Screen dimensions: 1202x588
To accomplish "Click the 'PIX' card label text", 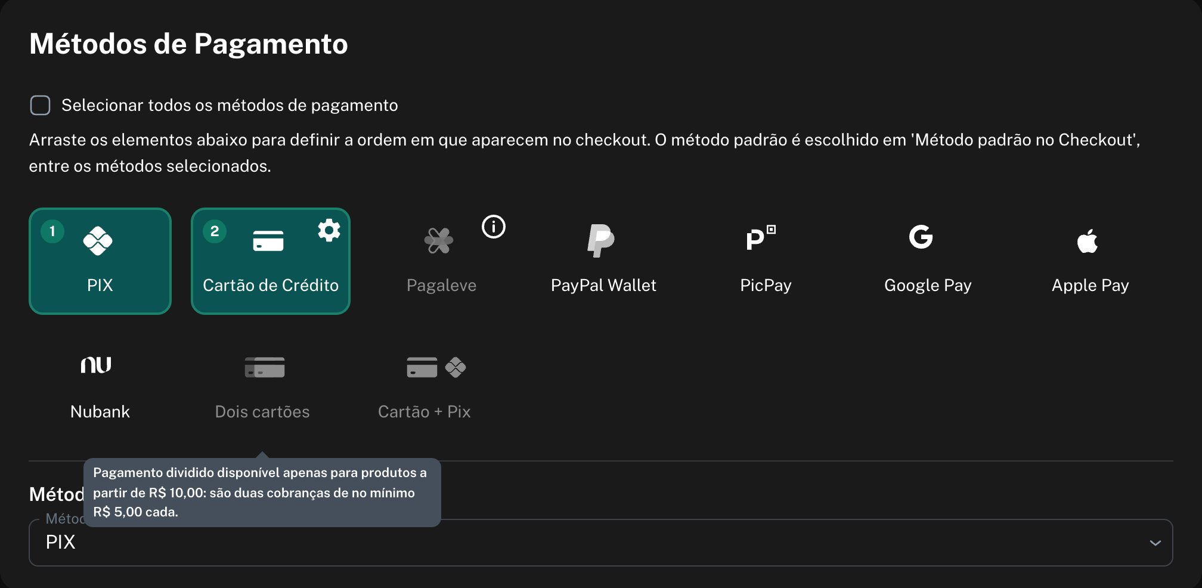I will click(100, 285).
